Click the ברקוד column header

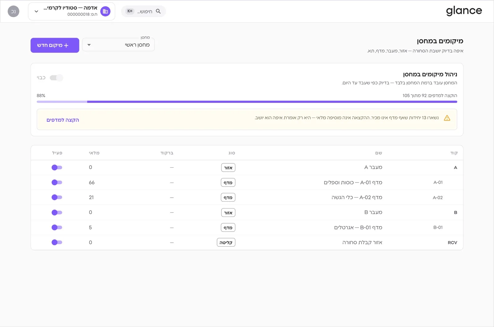click(167, 153)
